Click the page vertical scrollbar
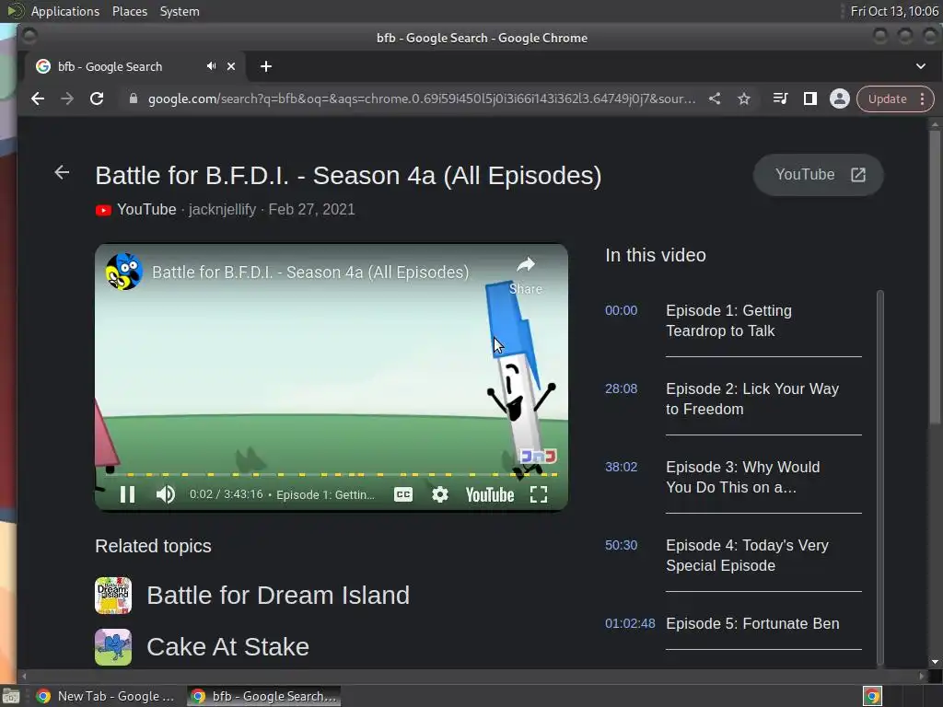The image size is (943, 707). tap(935, 276)
